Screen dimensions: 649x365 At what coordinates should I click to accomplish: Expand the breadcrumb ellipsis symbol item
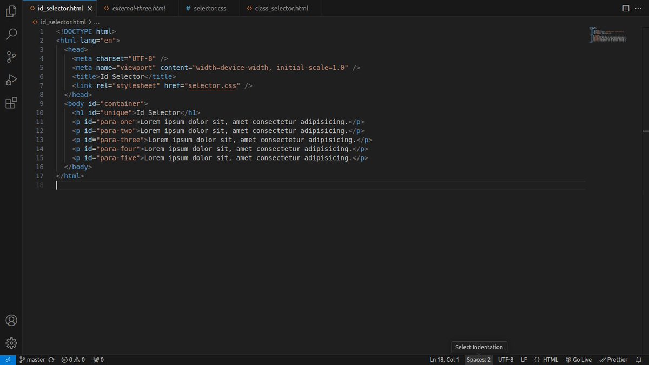click(97, 22)
